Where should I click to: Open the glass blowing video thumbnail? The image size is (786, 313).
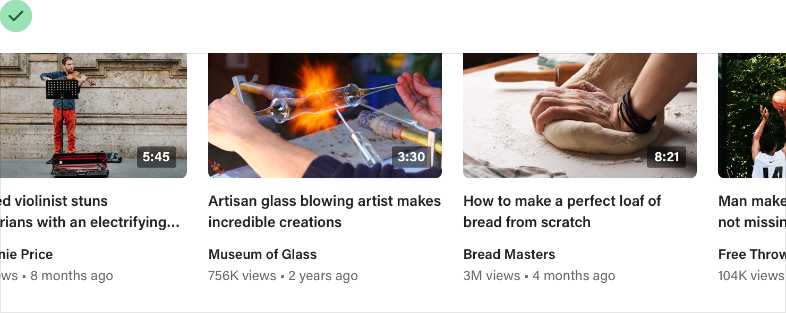click(325, 116)
